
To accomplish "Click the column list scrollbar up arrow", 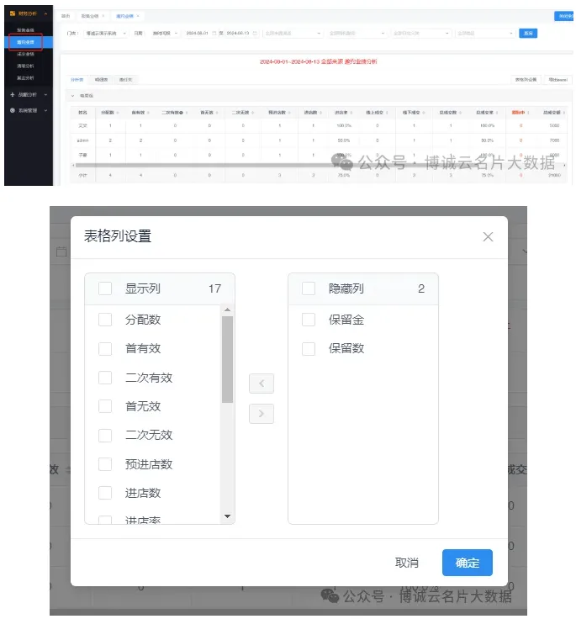I will [x=227, y=310].
